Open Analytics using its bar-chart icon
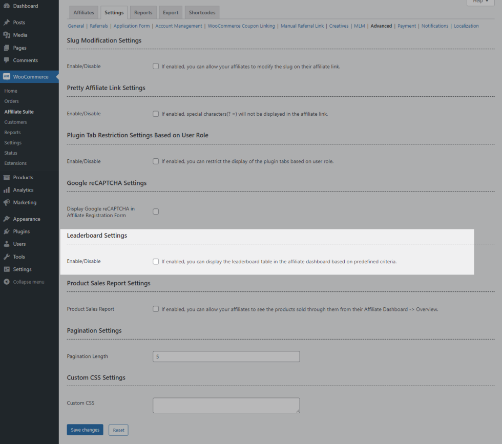 pyautogui.click(x=7, y=190)
